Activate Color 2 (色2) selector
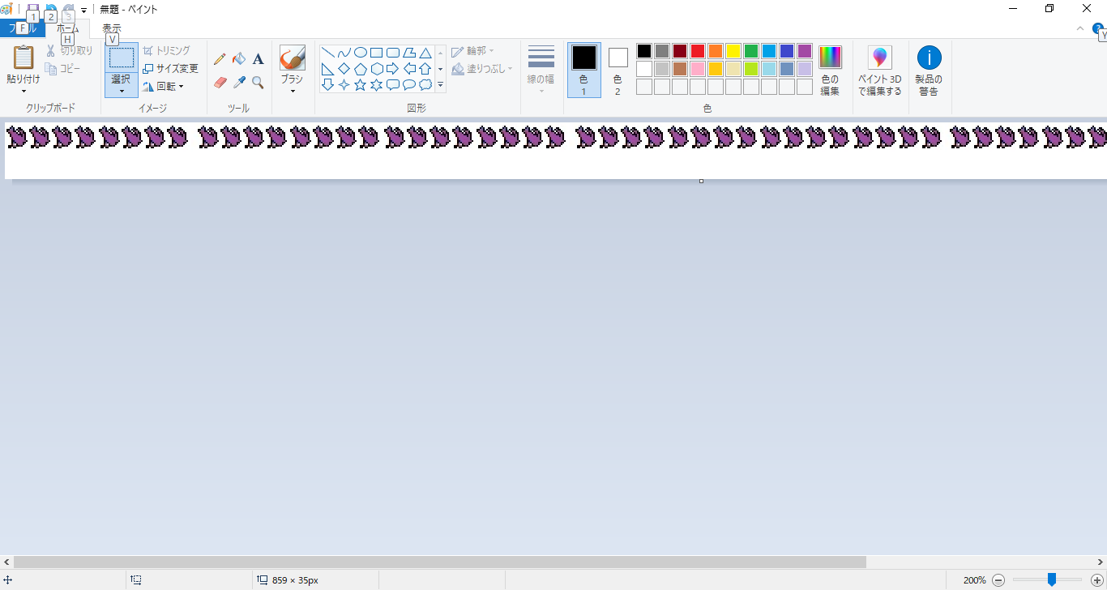The image size is (1107, 590). point(618,71)
